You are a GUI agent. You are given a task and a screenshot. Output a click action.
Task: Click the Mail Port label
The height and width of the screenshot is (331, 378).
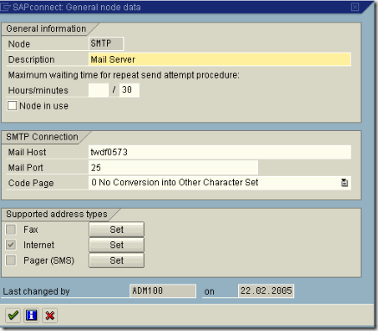[26, 167]
